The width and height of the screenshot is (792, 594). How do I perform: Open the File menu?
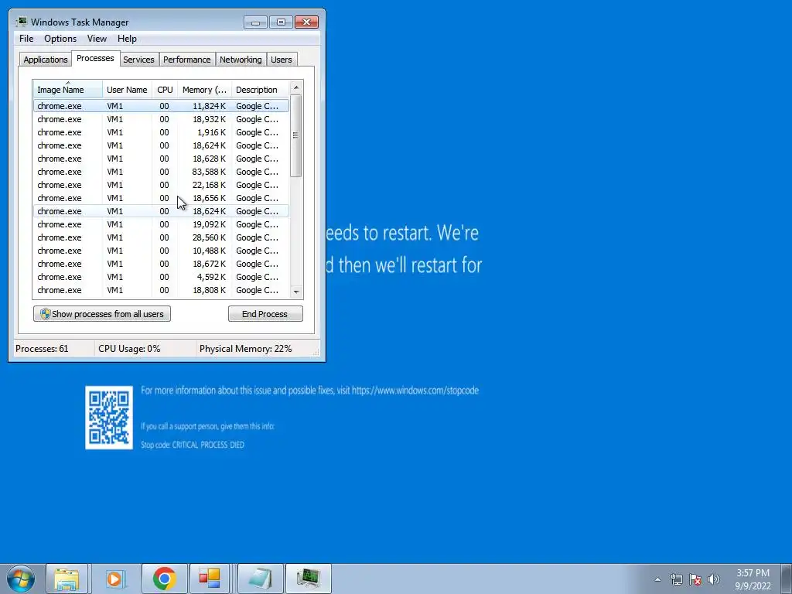pyautogui.click(x=26, y=39)
